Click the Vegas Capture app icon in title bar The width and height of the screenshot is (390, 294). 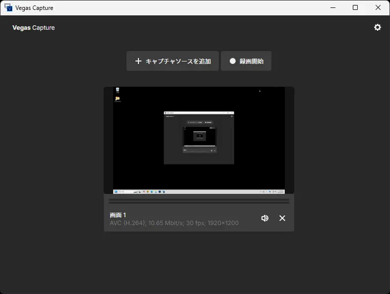pyautogui.click(x=8, y=8)
